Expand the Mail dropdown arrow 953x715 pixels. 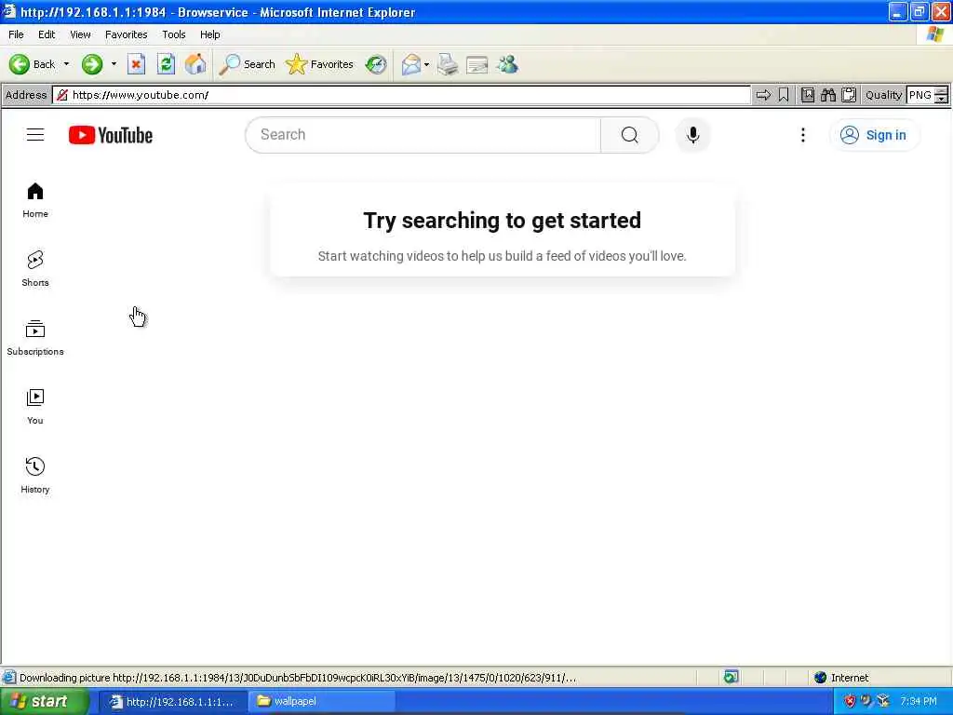pos(426,64)
